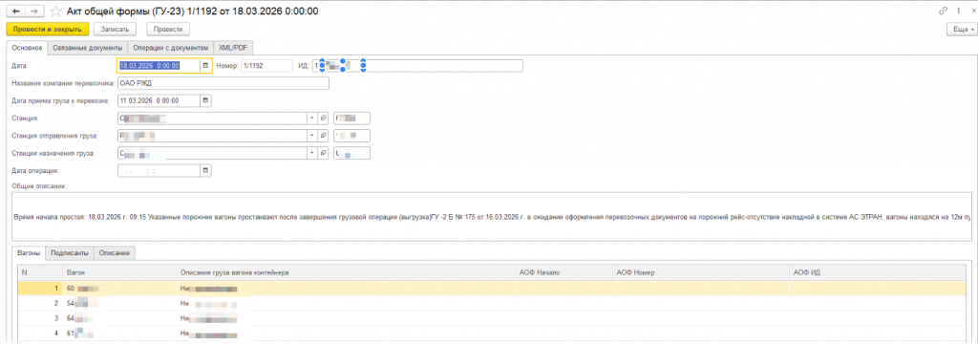978x346 pixels.
Task: Select the Описание tab
Action: click(116, 253)
